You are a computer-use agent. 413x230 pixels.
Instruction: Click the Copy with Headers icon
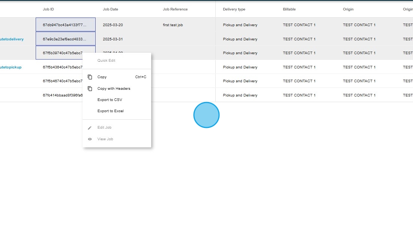pyautogui.click(x=90, y=89)
